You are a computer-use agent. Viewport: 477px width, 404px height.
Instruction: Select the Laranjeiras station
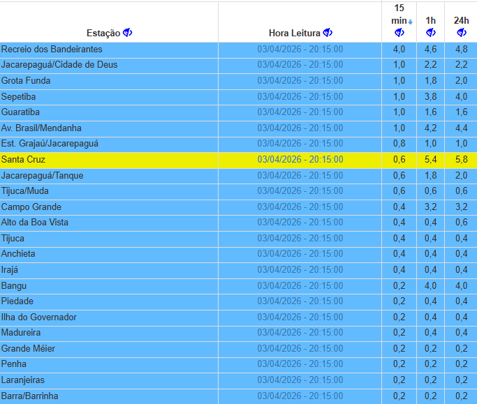pyautogui.click(x=23, y=380)
